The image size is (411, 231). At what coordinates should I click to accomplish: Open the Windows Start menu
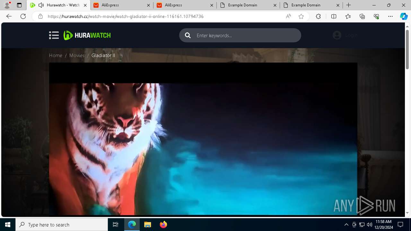coord(8,225)
